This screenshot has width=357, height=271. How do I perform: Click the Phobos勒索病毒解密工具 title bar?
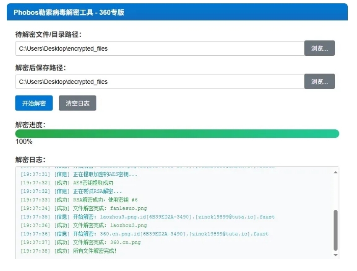pyautogui.click(x=177, y=12)
